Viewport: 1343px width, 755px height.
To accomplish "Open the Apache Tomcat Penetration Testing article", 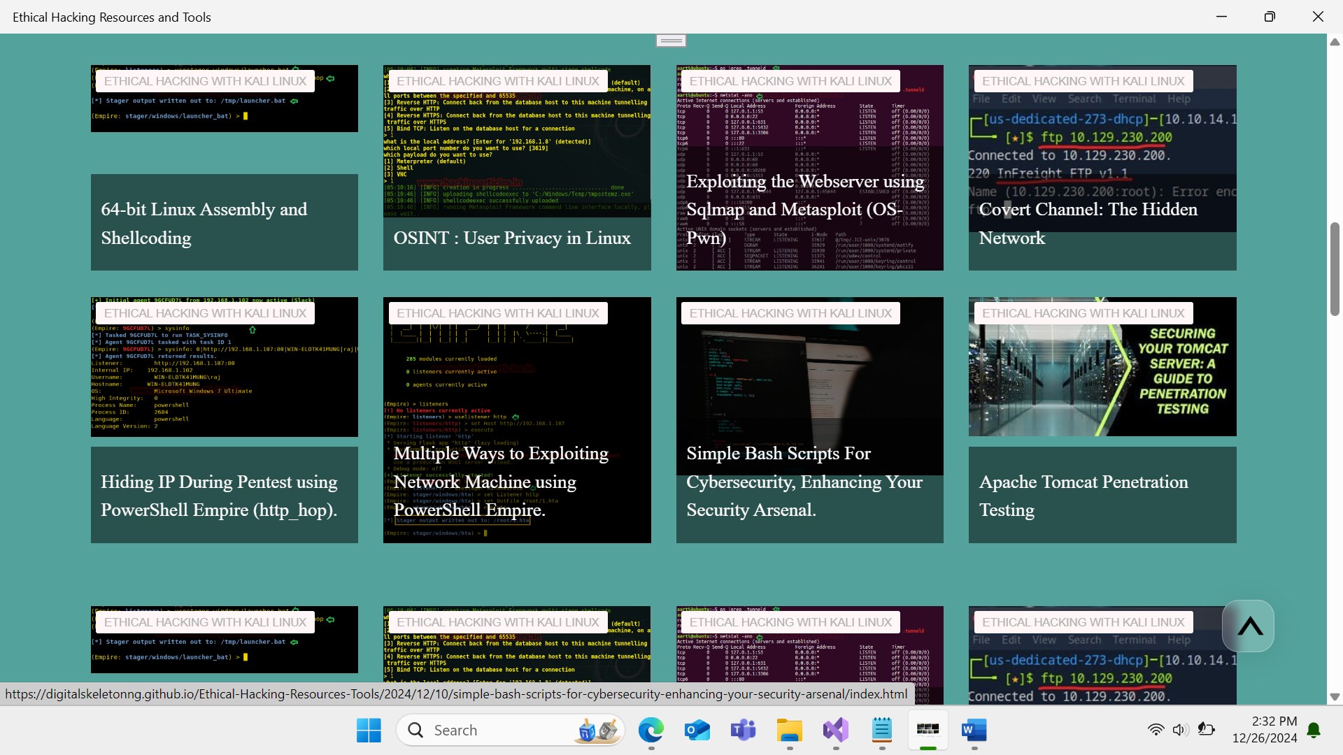I will (1083, 496).
